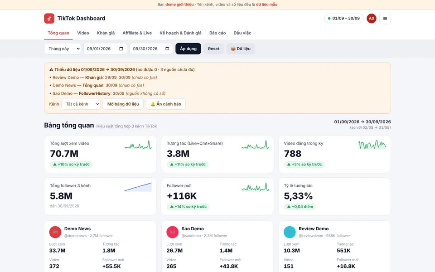This screenshot has height=272, width=435.
Task: Click the Demo News channel name
Action: [x=77, y=228]
